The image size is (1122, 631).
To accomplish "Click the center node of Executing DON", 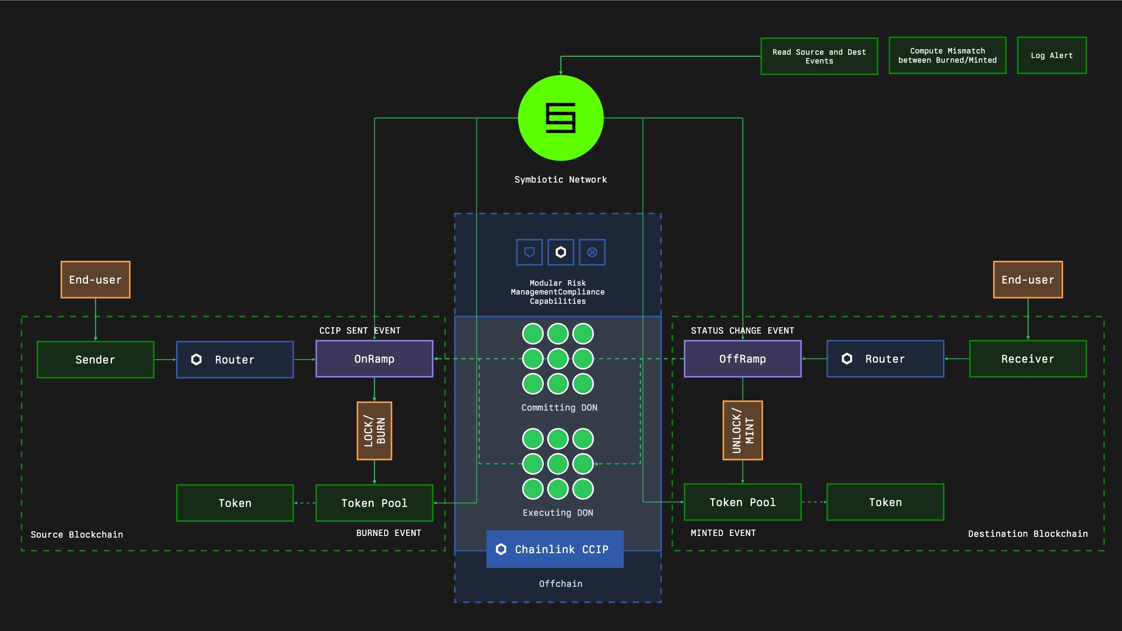I will point(558,464).
